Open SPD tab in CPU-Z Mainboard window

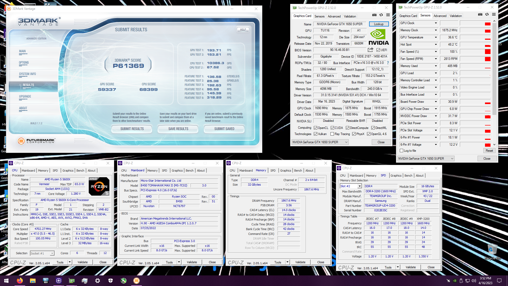click(164, 171)
